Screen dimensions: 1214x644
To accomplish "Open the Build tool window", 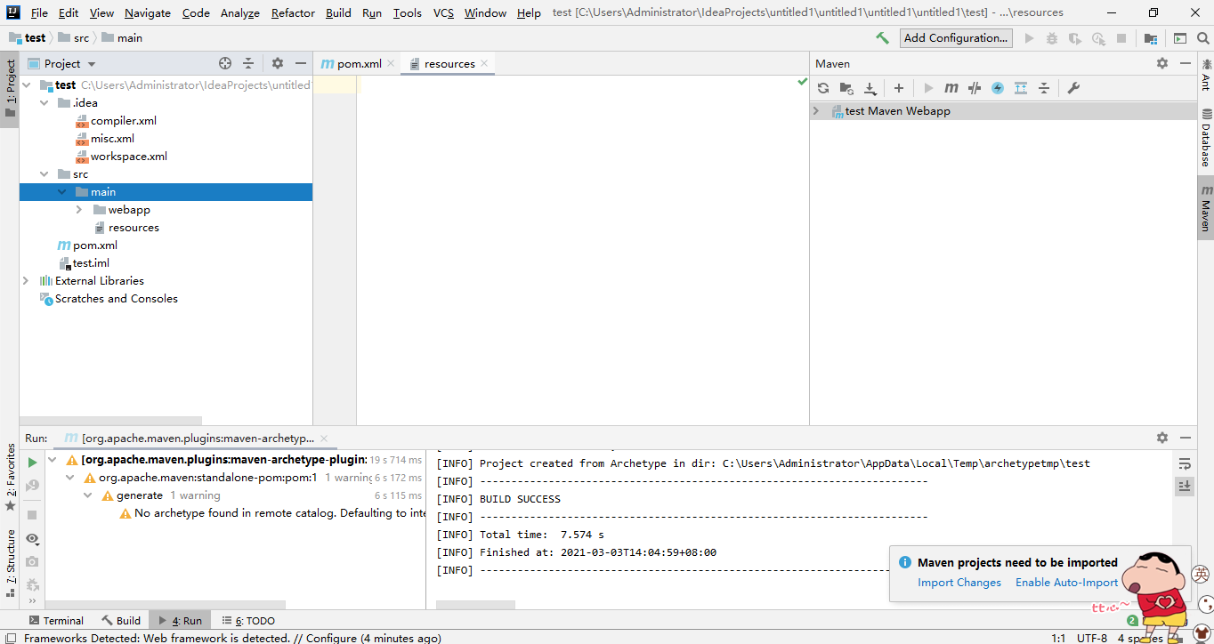I will 121,621.
